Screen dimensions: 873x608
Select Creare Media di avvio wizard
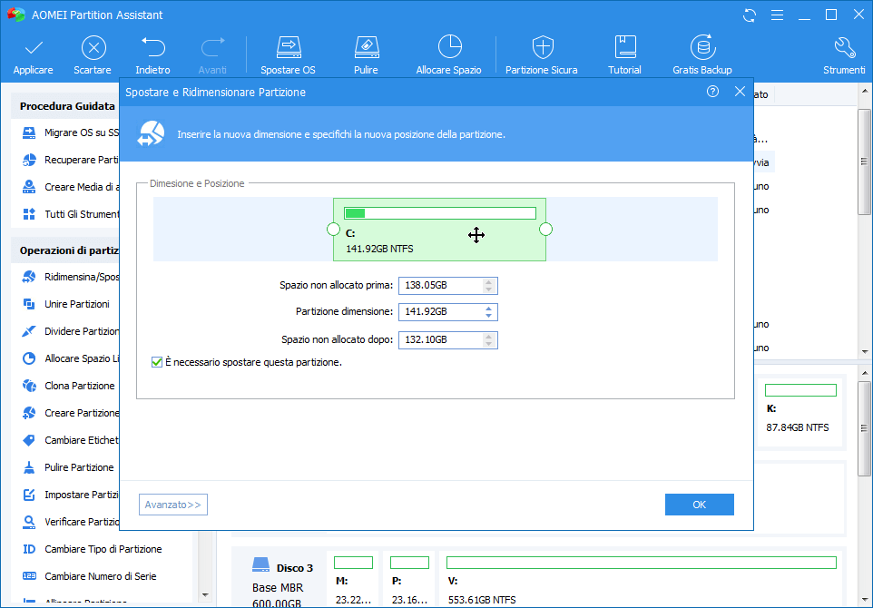coord(70,188)
